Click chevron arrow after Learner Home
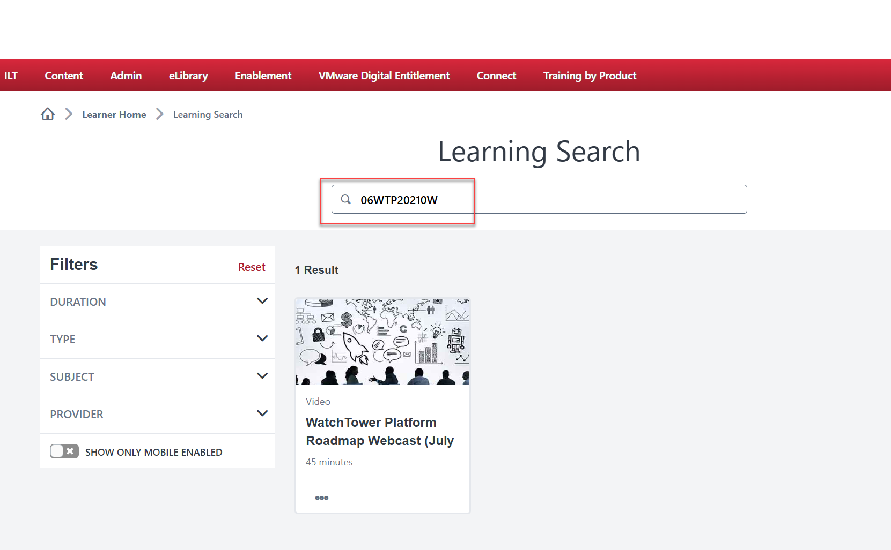The image size is (891, 550). click(160, 114)
